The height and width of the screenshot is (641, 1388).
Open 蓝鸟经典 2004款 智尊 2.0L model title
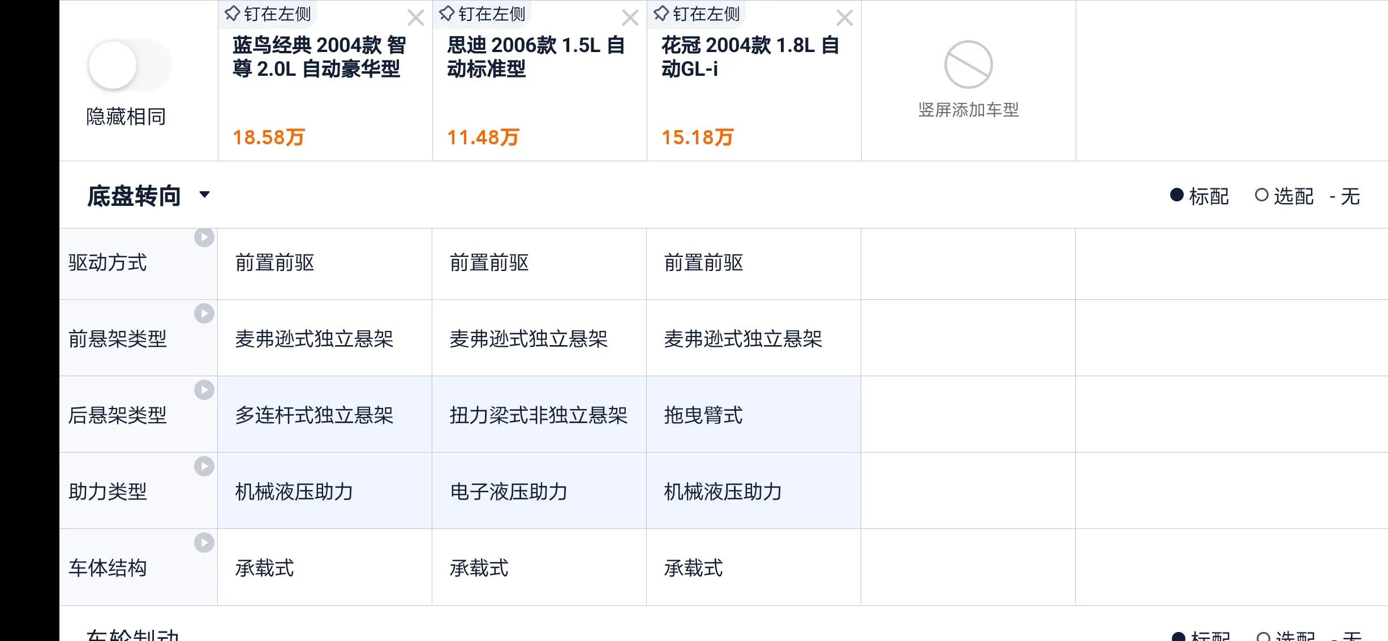pyautogui.click(x=319, y=57)
